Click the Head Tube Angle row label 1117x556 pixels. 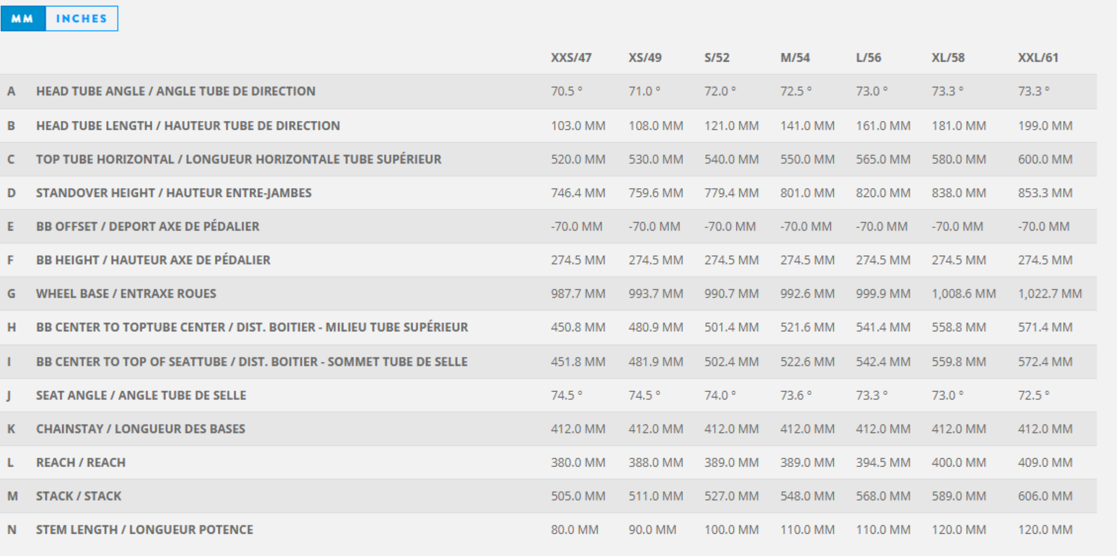(176, 91)
